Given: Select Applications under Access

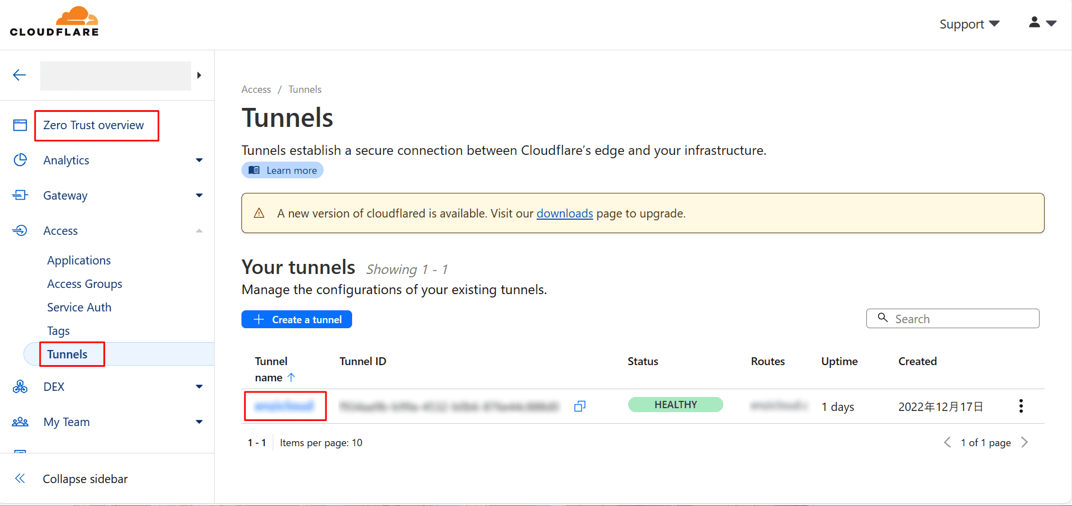Looking at the screenshot, I should pos(79,261).
